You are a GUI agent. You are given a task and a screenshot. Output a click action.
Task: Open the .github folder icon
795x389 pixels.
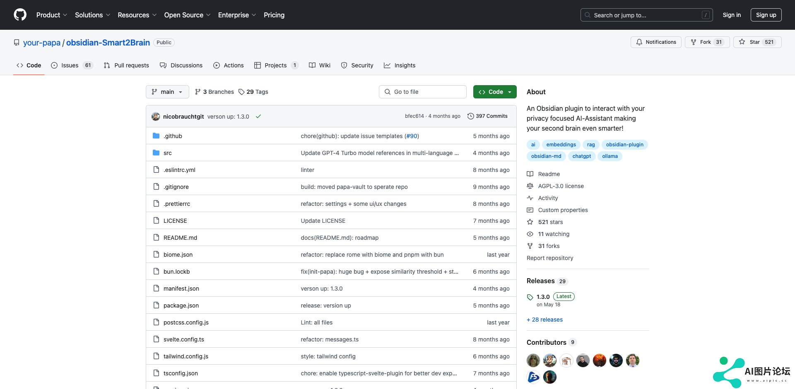pyautogui.click(x=156, y=136)
